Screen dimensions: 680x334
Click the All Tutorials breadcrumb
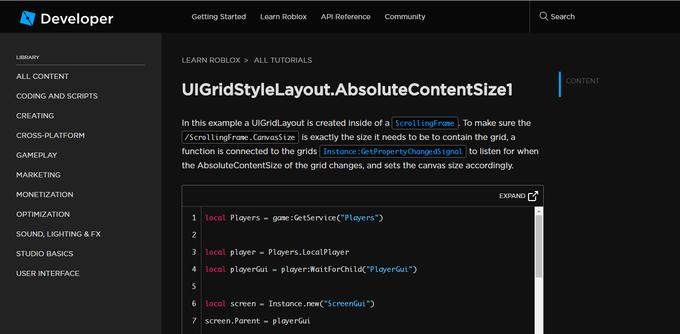pyautogui.click(x=283, y=60)
